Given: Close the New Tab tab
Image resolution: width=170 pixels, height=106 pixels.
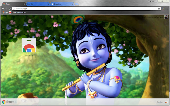Looking at the screenshot, I should pyautogui.click(x=48, y=4).
